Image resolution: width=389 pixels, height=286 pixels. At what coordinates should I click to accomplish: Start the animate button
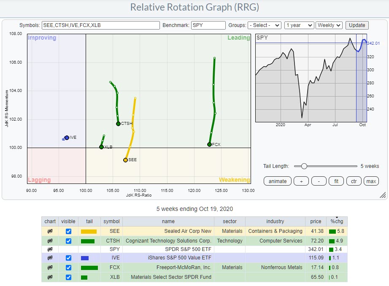pyautogui.click(x=277, y=181)
